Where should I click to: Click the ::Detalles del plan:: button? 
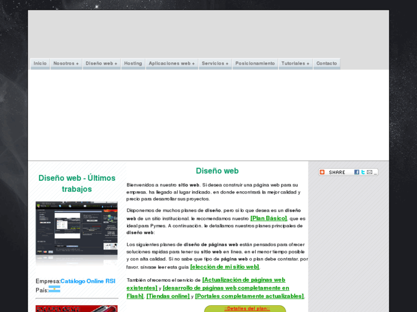245,309
